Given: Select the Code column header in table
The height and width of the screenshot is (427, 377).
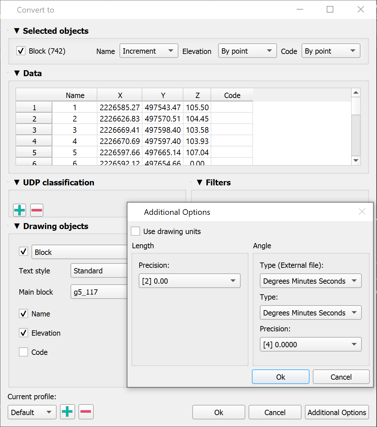Looking at the screenshot, I should [232, 95].
